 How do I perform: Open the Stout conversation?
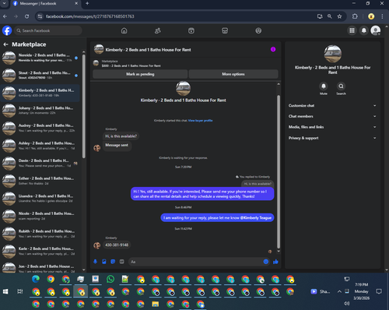(40, 76)
